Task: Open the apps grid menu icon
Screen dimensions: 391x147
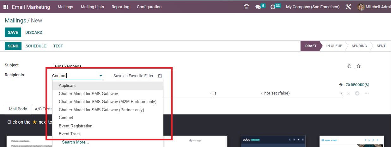Action: click(x=6, y=7)
